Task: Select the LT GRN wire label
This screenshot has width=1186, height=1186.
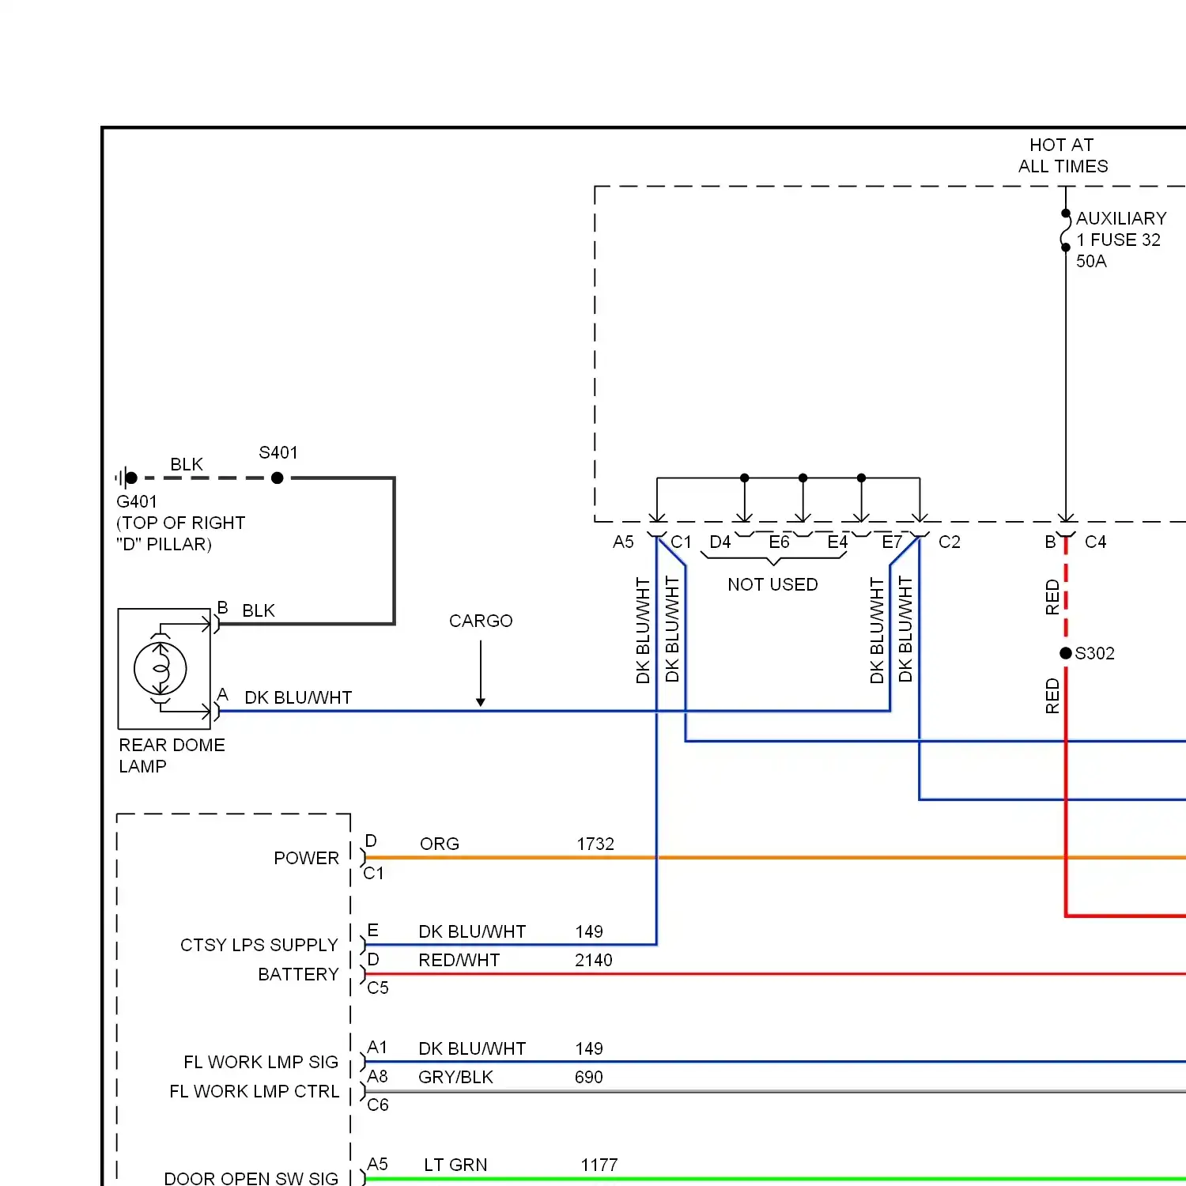Action: click(x=455, y=1165)
